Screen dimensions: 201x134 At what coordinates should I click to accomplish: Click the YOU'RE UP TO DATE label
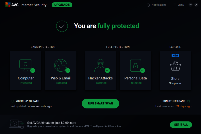pyautogui.click(x=27, y=101)
